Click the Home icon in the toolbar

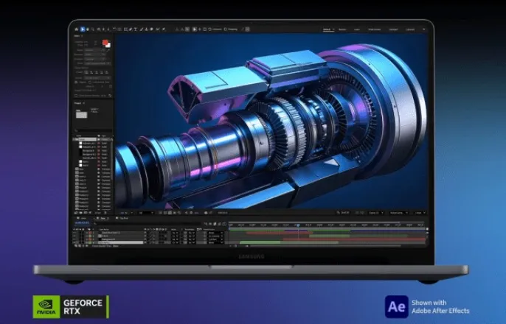tap(76, 29)
